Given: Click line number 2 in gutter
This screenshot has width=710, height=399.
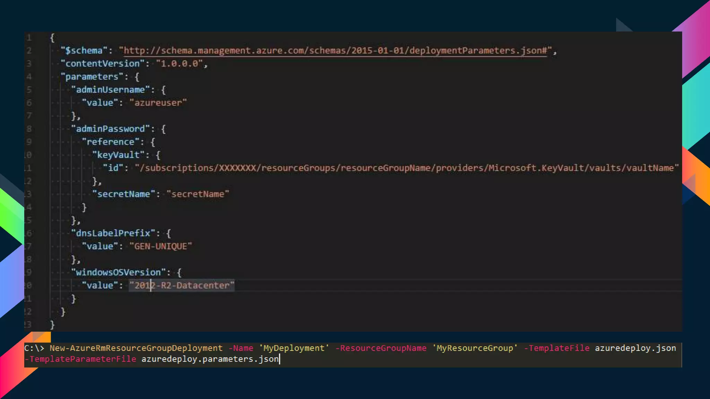Looking at the screenshot, I should pyautogui.click(x=29, y=51).
